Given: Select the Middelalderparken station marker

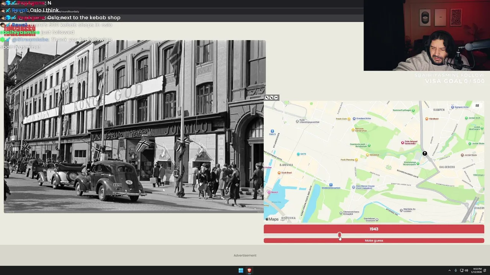Looking at the screenshot, I should [331, 185].
